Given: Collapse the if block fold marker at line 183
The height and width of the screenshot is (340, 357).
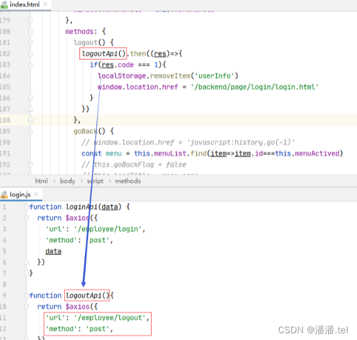Looking at the screenshot, I should tap(31, 65).
